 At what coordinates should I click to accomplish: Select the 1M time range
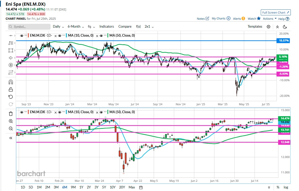39,187
